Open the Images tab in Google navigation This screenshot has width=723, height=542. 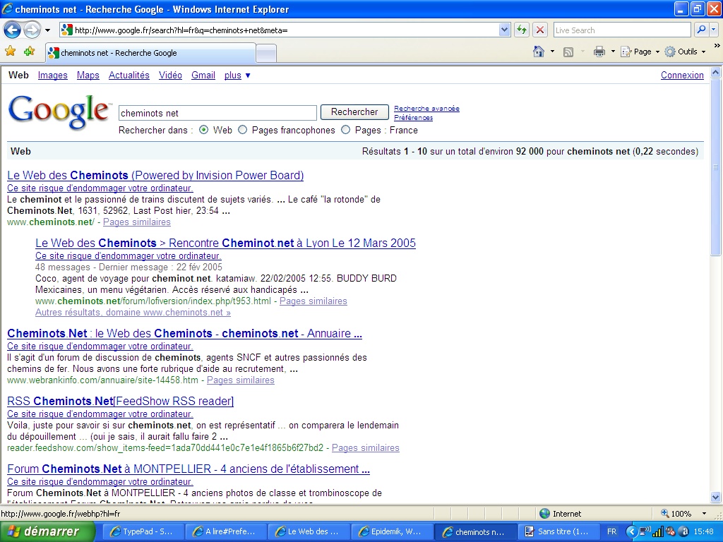pyautogui.click(x=53, y=75)
